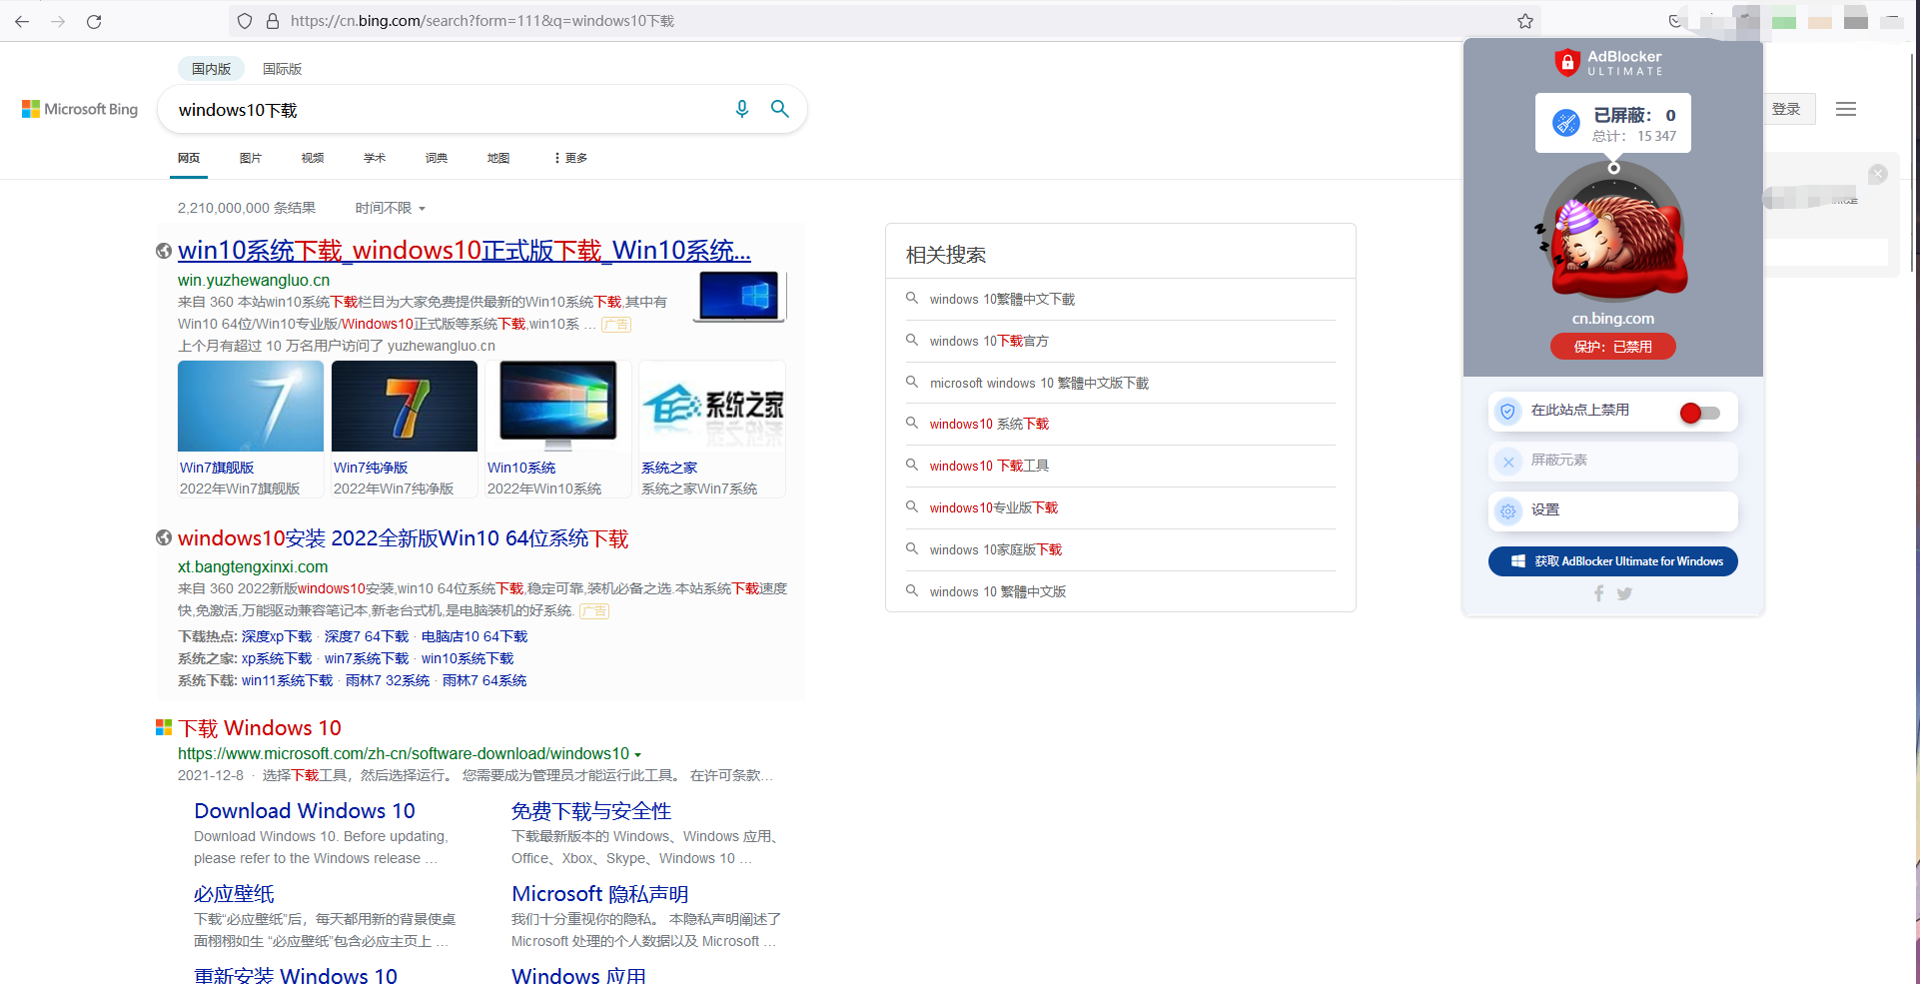Image resolution: width=1920 pixels, height=984 pixels.
Task: Submit search with magnifier icon
Action: 780,109
